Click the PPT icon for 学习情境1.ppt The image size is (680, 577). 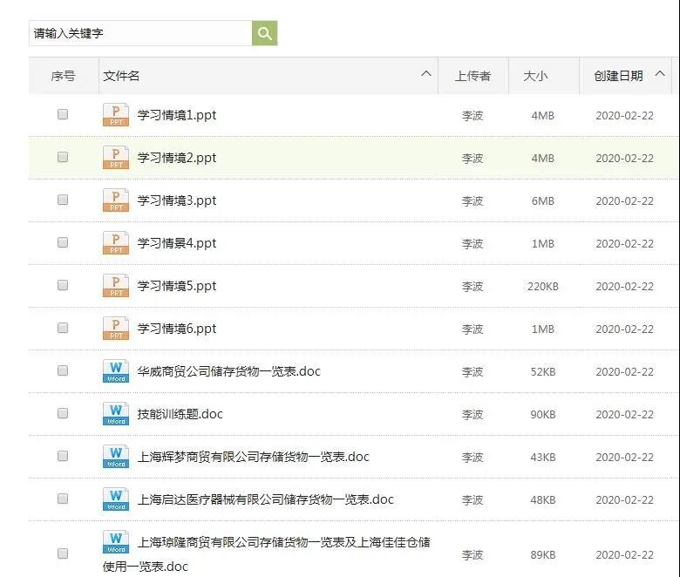click(x=115, y=115)
